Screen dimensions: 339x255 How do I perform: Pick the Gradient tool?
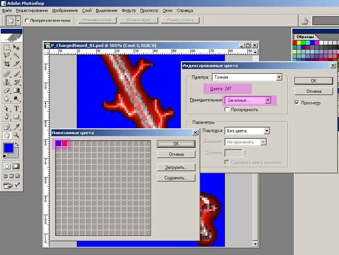[x=16, y=91]
